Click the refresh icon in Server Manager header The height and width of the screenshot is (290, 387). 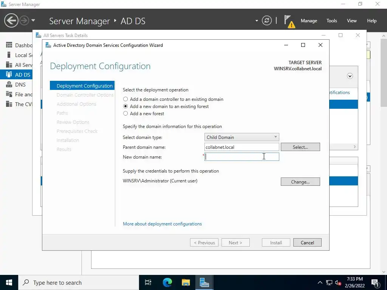(x=266, y=20)
